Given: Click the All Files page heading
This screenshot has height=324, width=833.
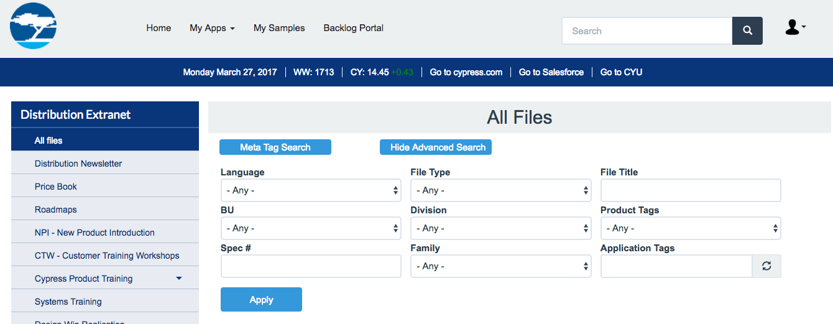Looking at the screenshot, I should point(520,118).
